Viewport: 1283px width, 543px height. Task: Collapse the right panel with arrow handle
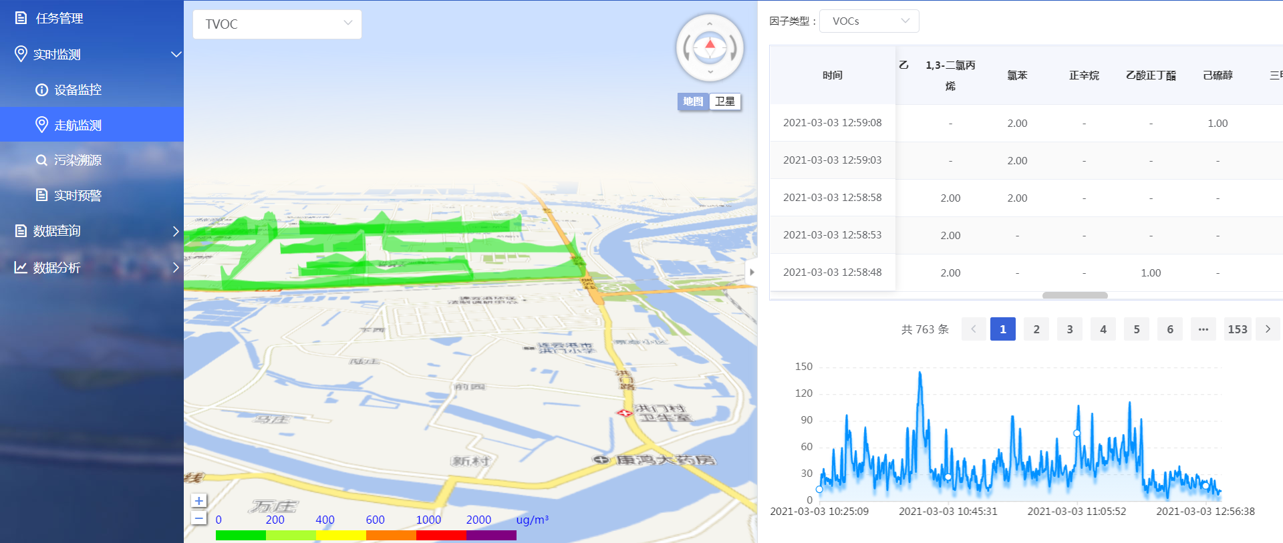click(752, 272)
